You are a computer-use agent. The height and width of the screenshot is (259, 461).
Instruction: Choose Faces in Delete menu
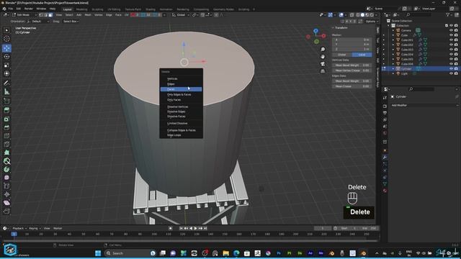pyautogui.click(x=181, y=89)
